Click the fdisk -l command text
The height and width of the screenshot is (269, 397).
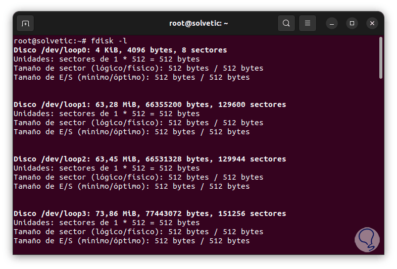(108, 41)
